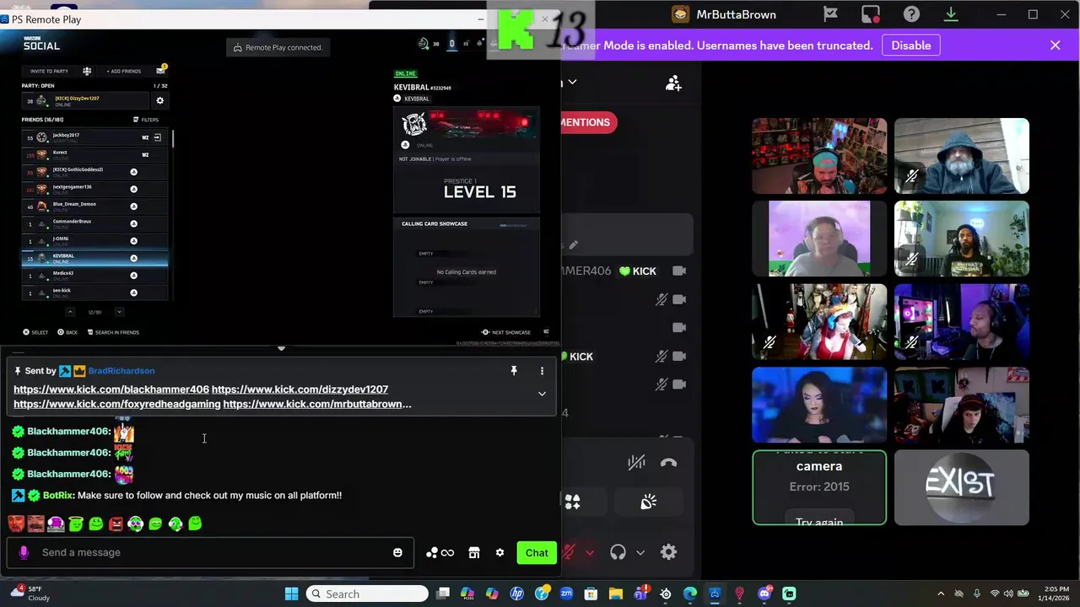The height and width of the screenshot is (607, 1080).
Task: Open the Discord soundboard button
Action: (648, 502)
